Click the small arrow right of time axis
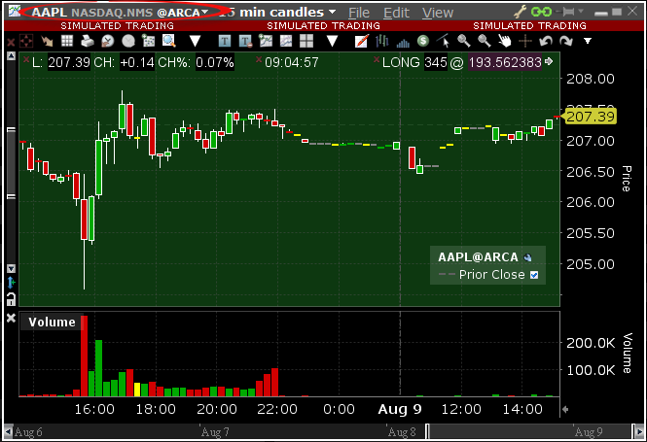This screenshot has width=647, height=442. tap(565, 409)
